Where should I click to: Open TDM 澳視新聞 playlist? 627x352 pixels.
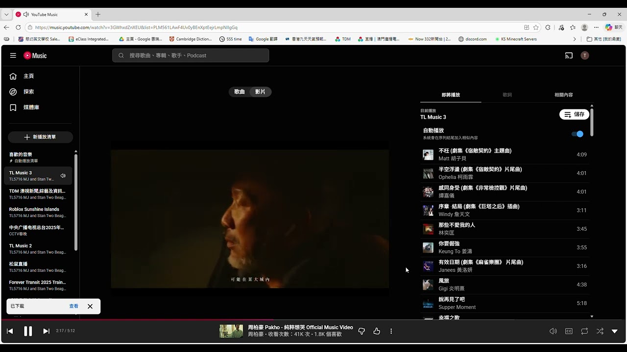(x=38, y=194)
